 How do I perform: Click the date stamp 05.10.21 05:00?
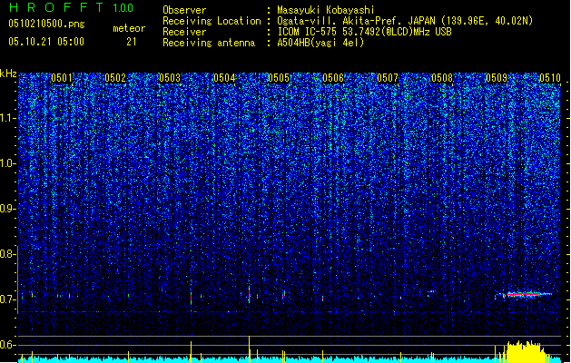(x=46, y=42)
